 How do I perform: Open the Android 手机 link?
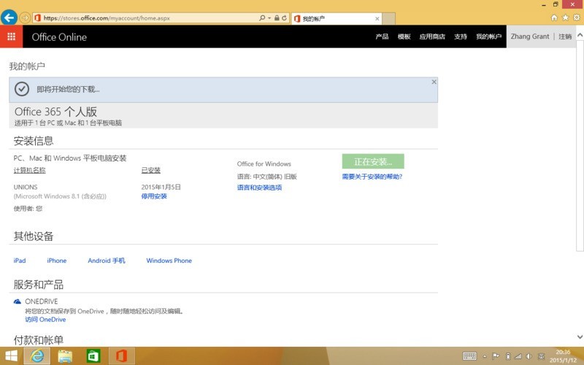pyautogui.click(x=107, y=261)
